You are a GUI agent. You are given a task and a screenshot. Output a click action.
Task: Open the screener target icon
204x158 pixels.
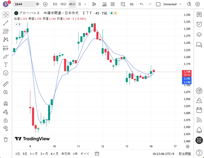point(199,91)
